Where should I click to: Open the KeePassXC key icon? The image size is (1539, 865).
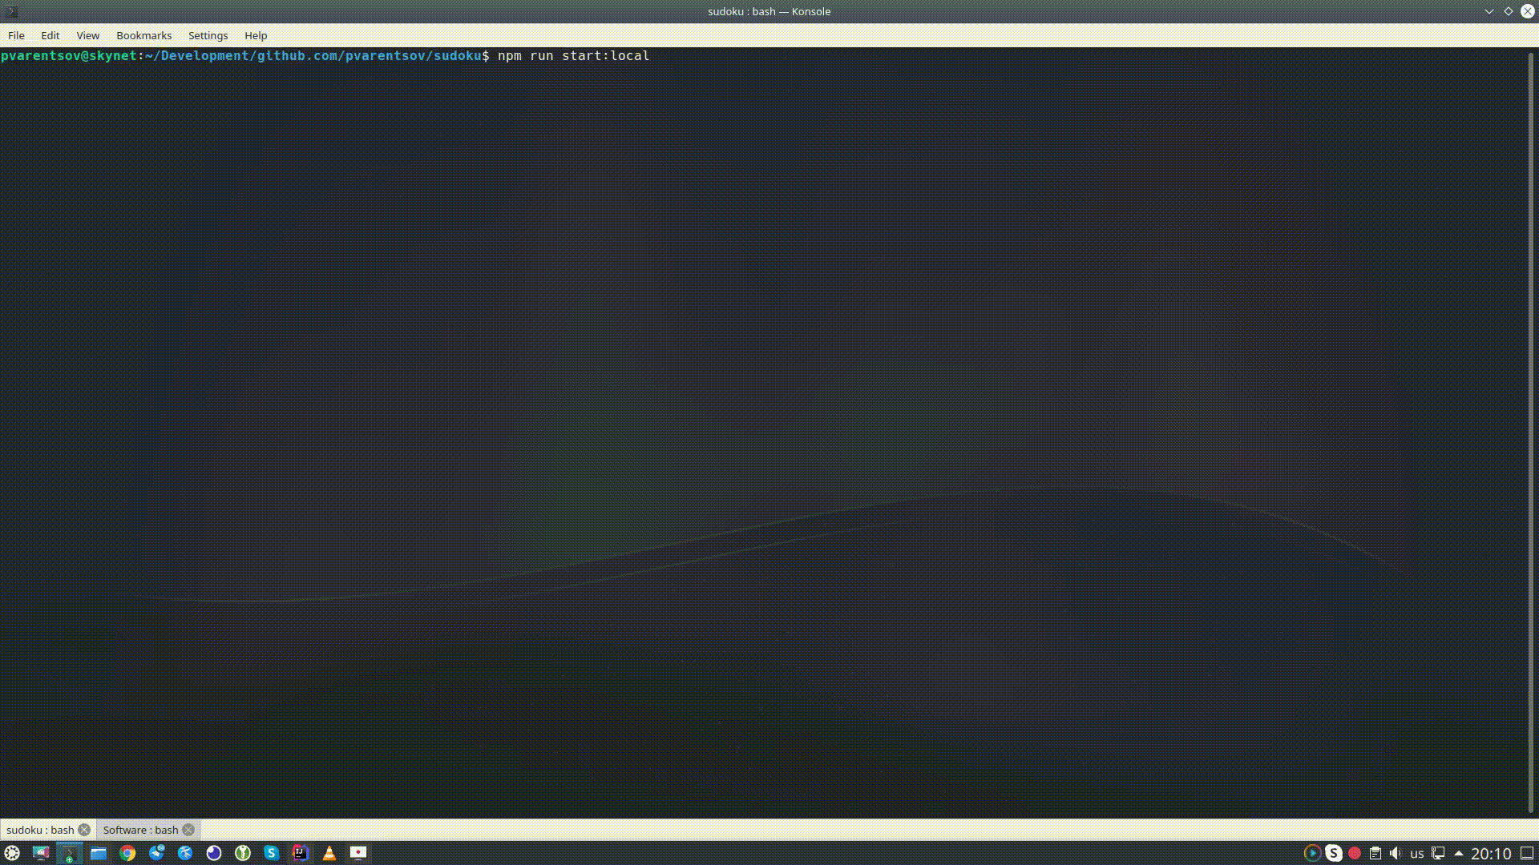[243, 853]
